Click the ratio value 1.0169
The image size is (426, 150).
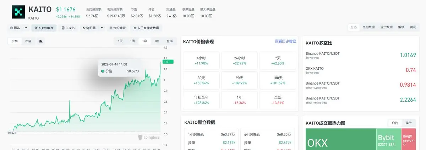coord(408,55)
